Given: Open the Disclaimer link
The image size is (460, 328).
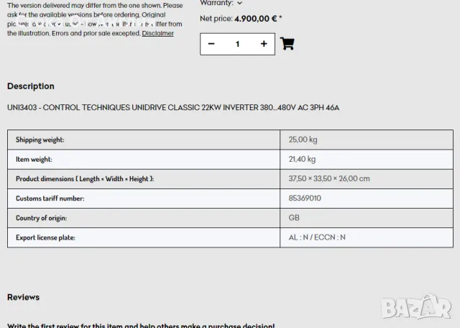Looking at the screenshot, I should (157, 33).
